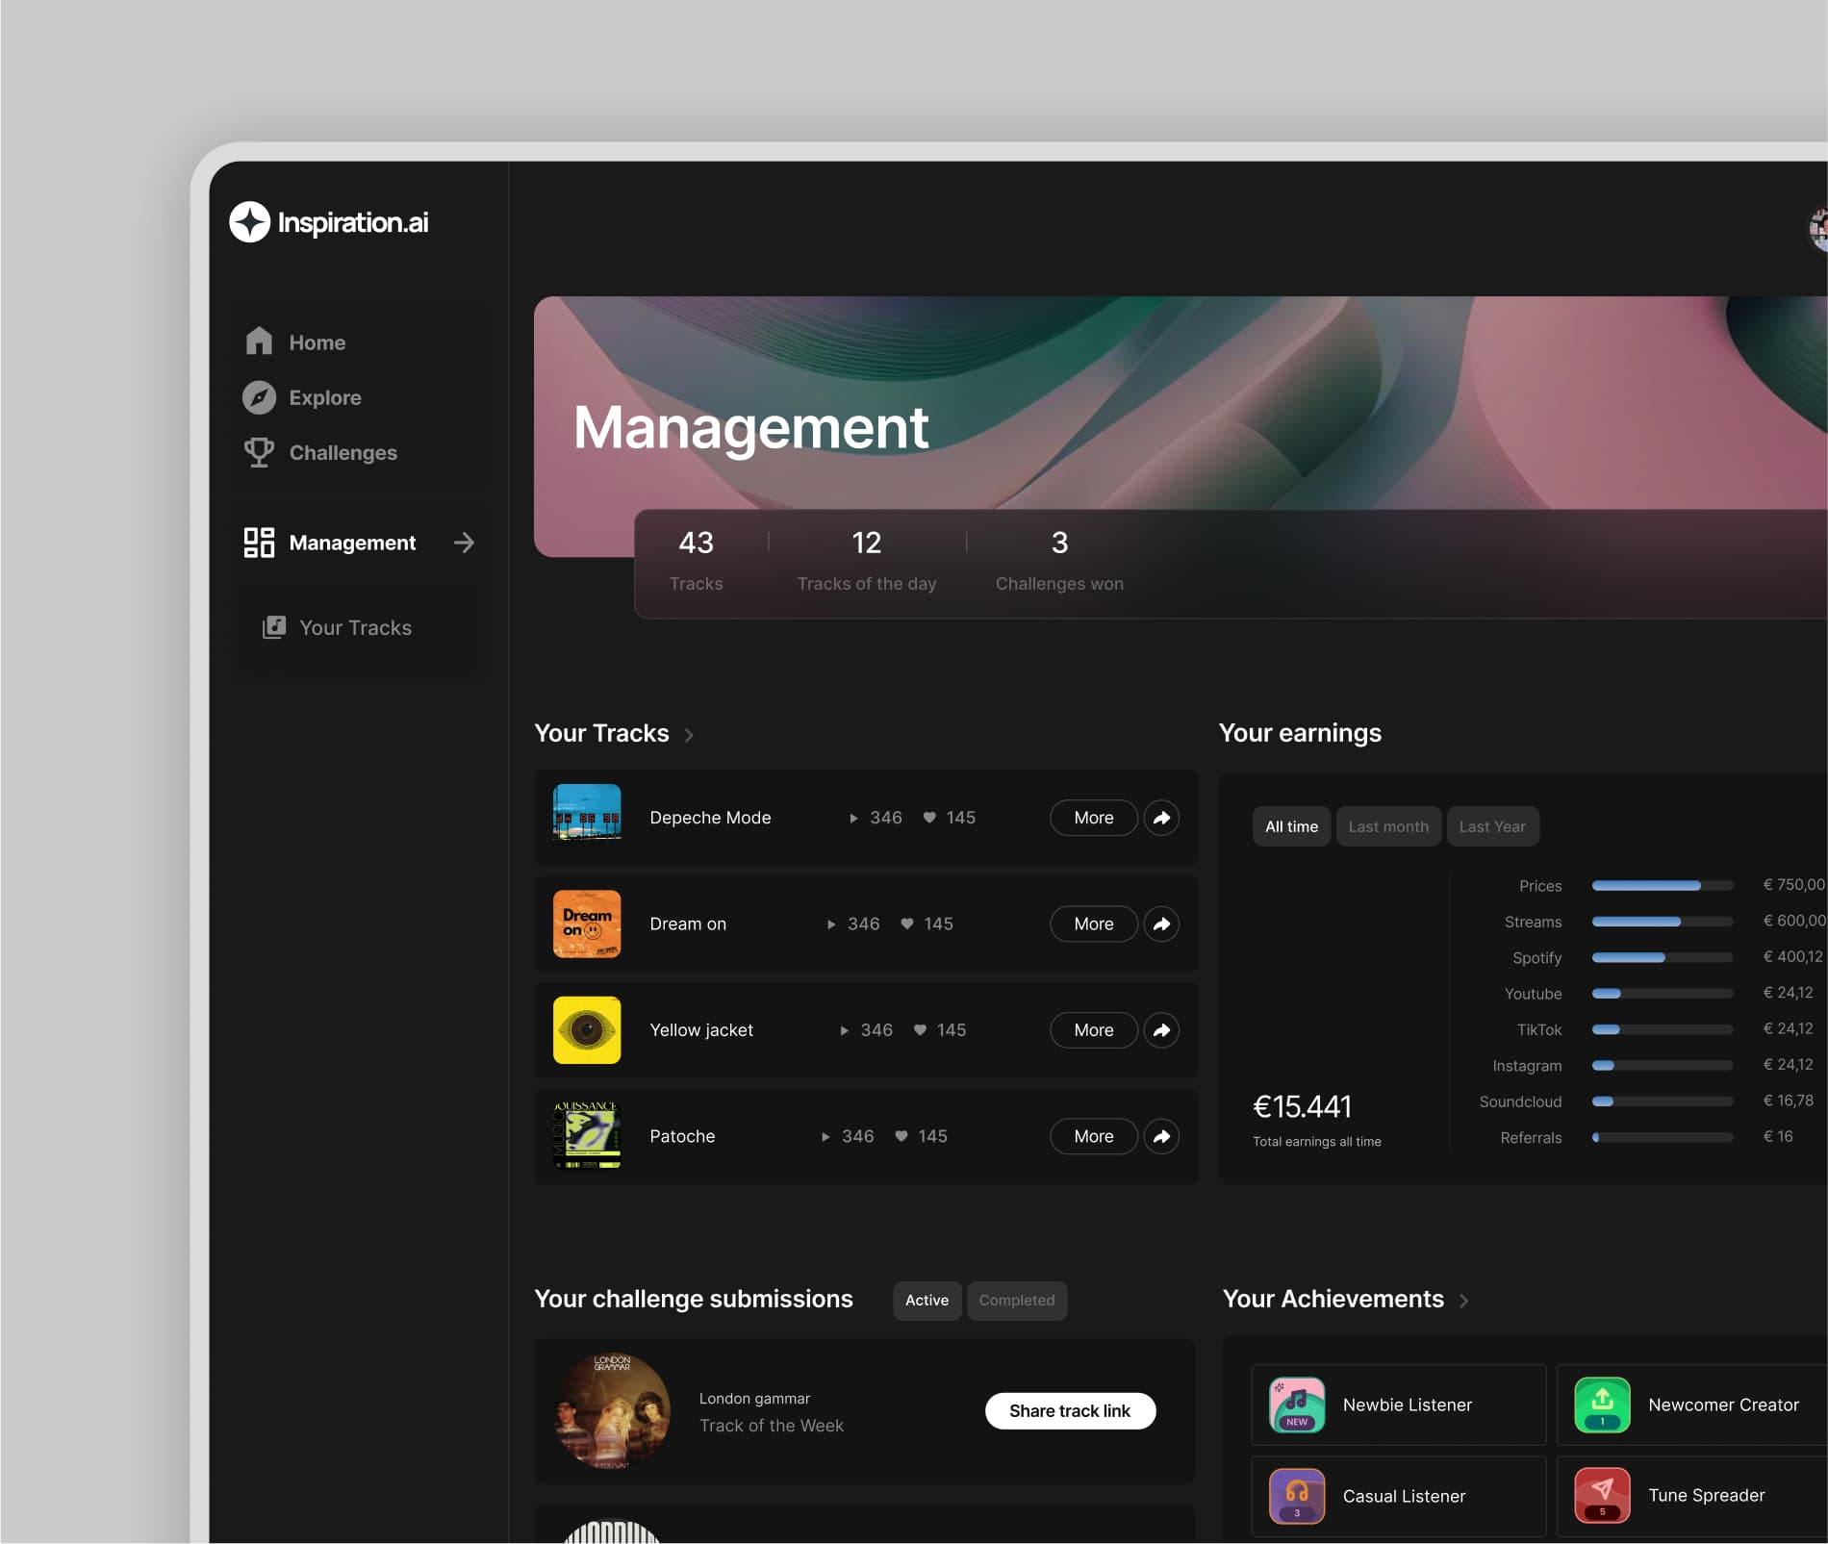
Task: Click the Home icon in sidebar
Action: [x=259, y=342]
